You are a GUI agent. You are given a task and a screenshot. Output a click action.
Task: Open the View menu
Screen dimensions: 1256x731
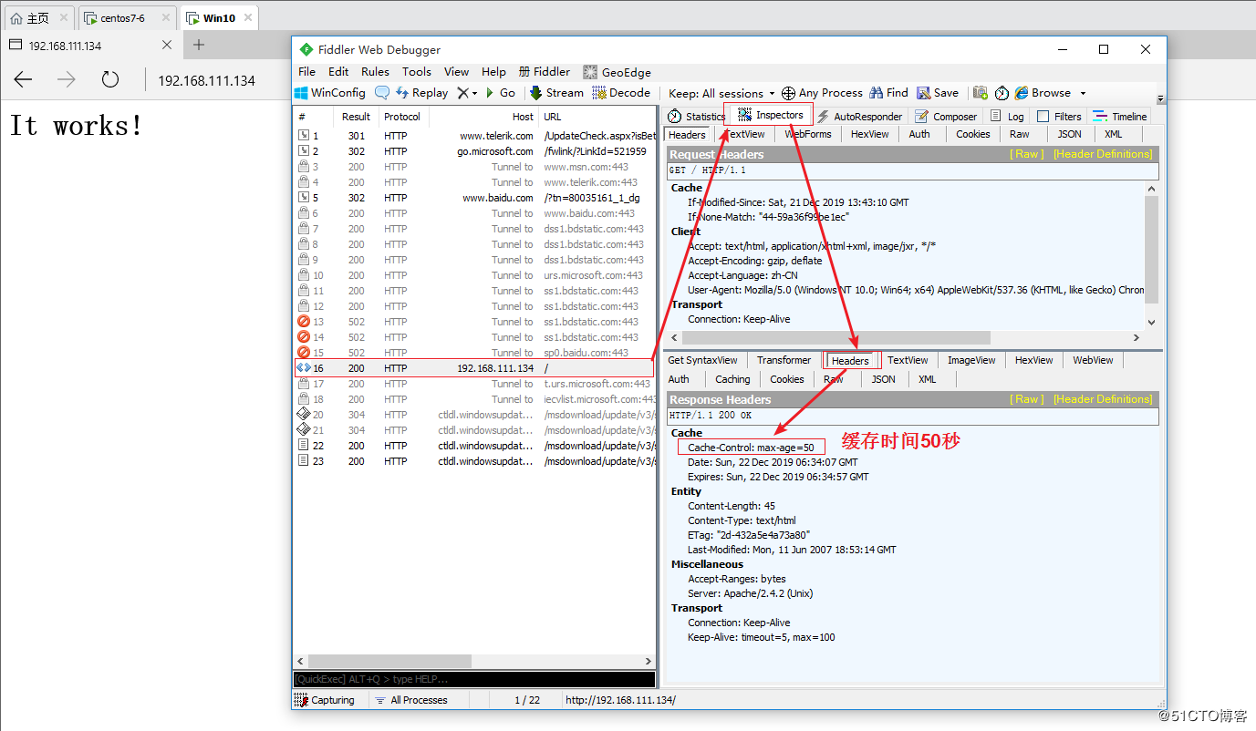click(x=456, y=72)
